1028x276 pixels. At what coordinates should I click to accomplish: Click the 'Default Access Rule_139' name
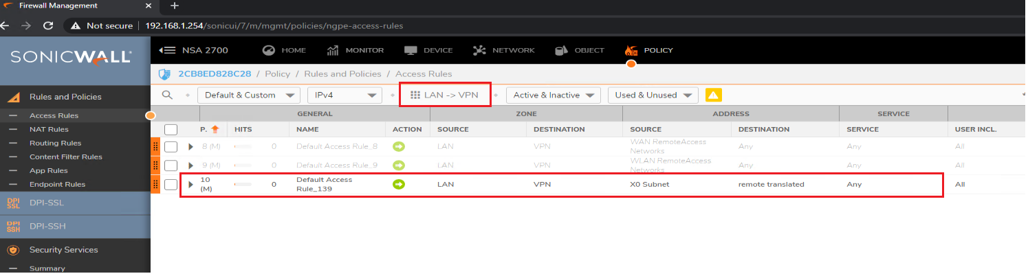(324, 184)
